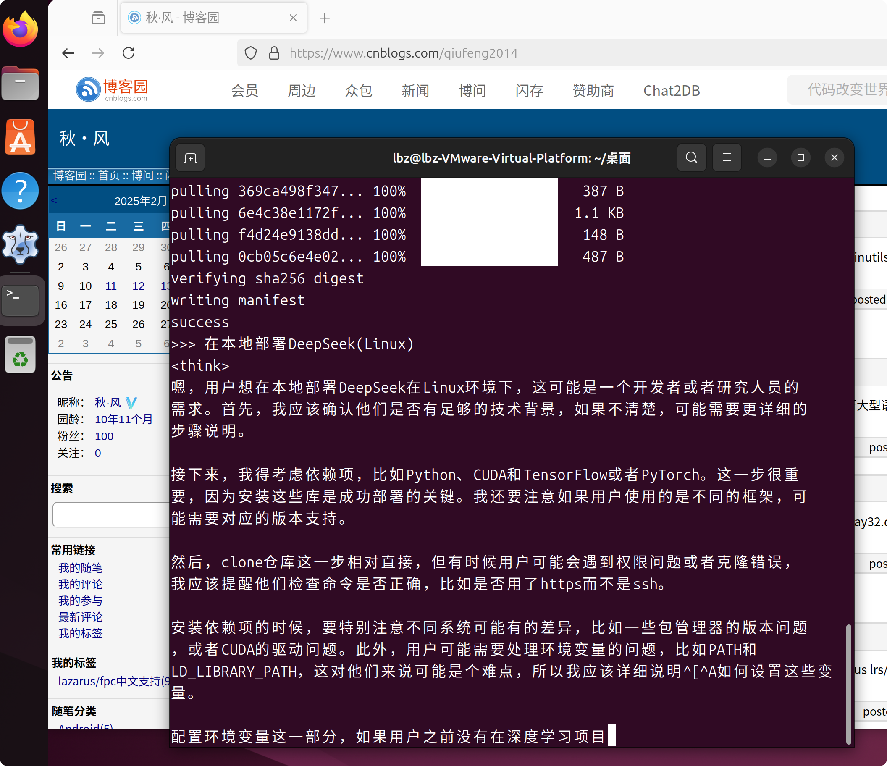
Task: Click the 'success' output line
Action: pyautogui.click(x=200, y=322)
